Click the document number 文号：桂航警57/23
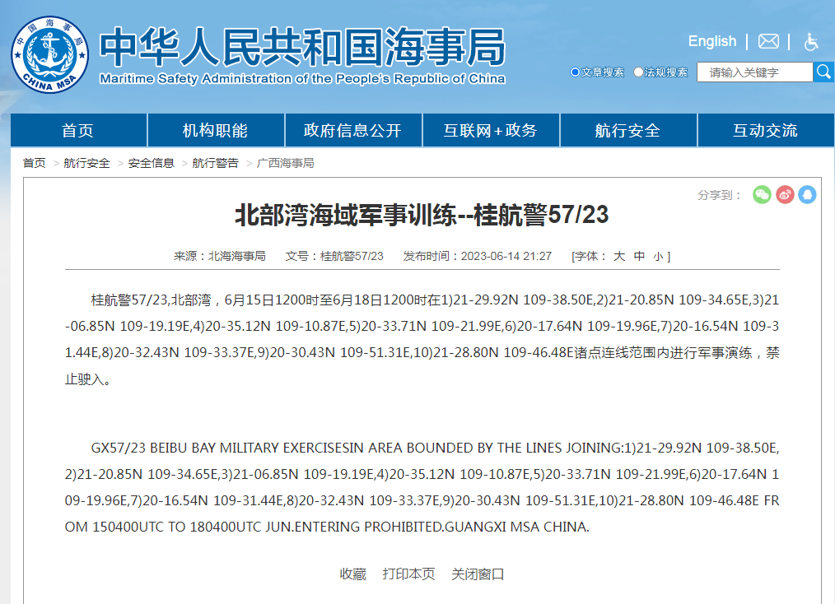Screen dimensions: 835x604 click(334, 257)
